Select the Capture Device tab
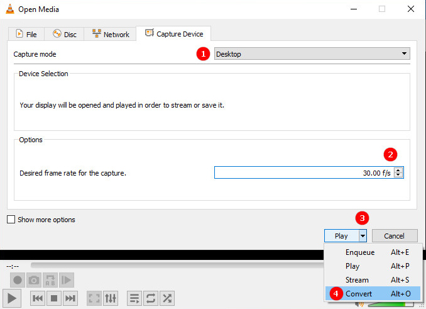The image size is (426, 309). [173, 34]
